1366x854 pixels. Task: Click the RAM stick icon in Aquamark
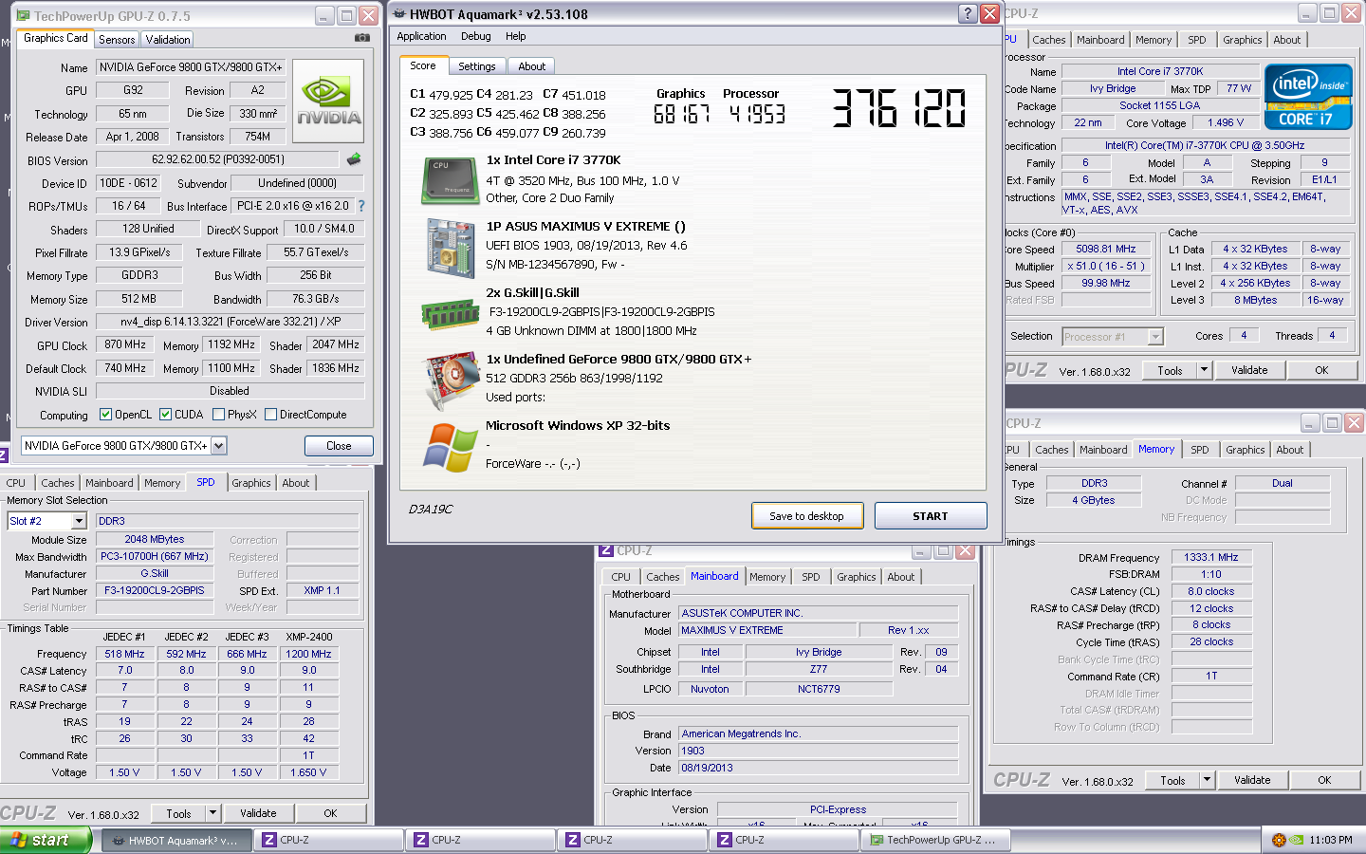[x=450, y=313]
